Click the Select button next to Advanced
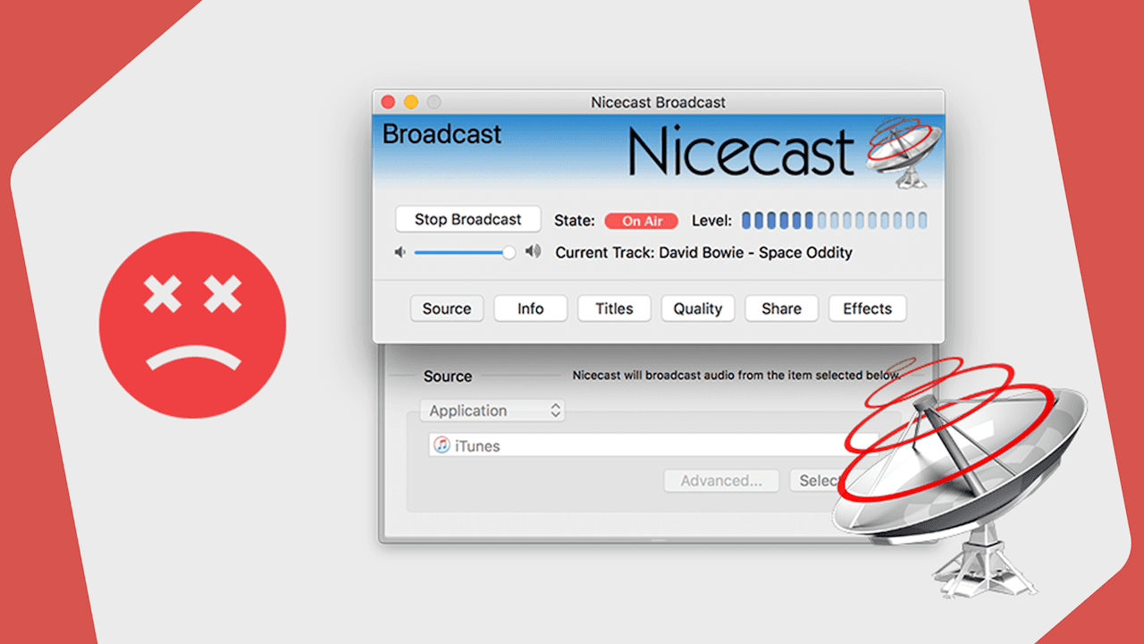 pyautogui.click(x=822, y=480)
